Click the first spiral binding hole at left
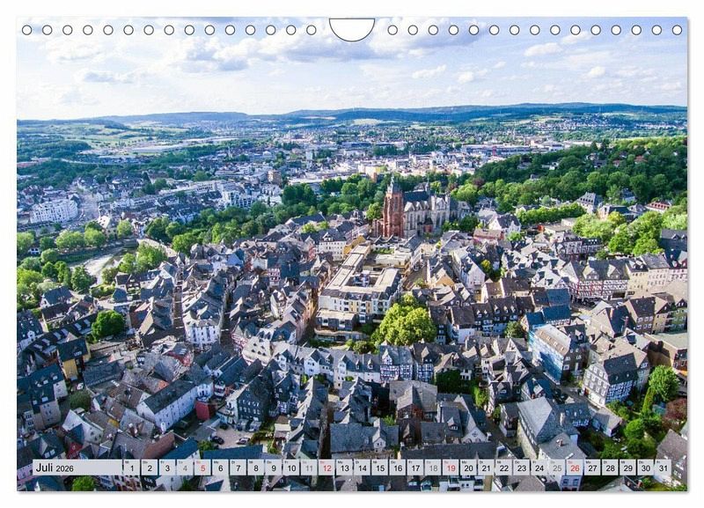This screenshot has height=508, width=704. [26, 30]
